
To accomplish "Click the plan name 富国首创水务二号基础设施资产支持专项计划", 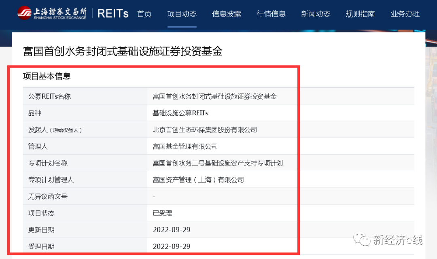I will point(218,163).
